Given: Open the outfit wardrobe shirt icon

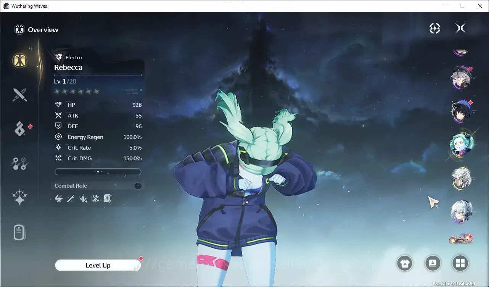Looking at the screenshot, I should click(405, 263).
